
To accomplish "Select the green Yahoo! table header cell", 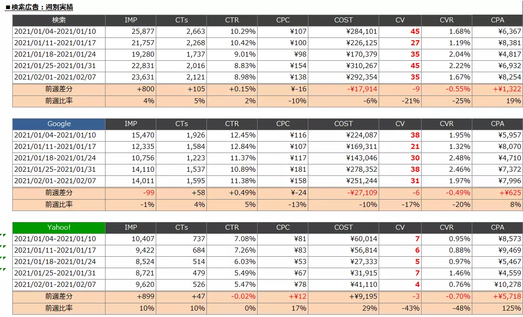I will [59, 227].
